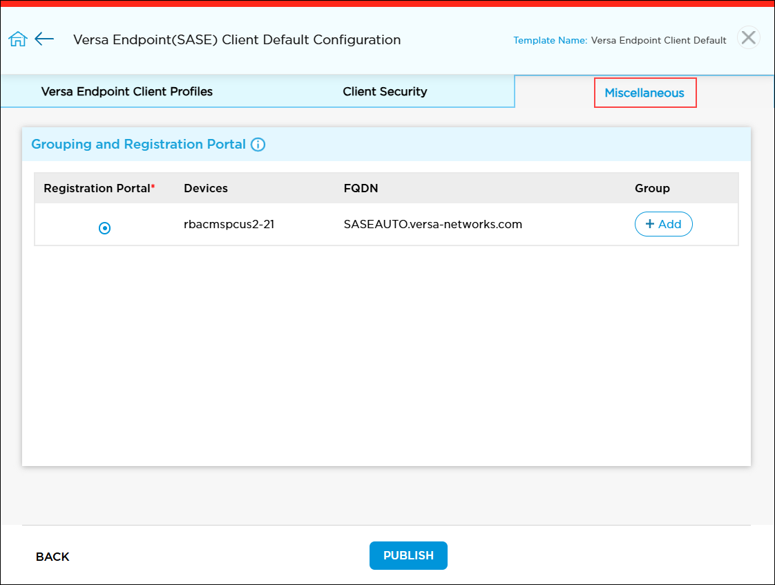Click the FQDN column header
This screenshot has width=775, height=585.
[x=361, y=188]
